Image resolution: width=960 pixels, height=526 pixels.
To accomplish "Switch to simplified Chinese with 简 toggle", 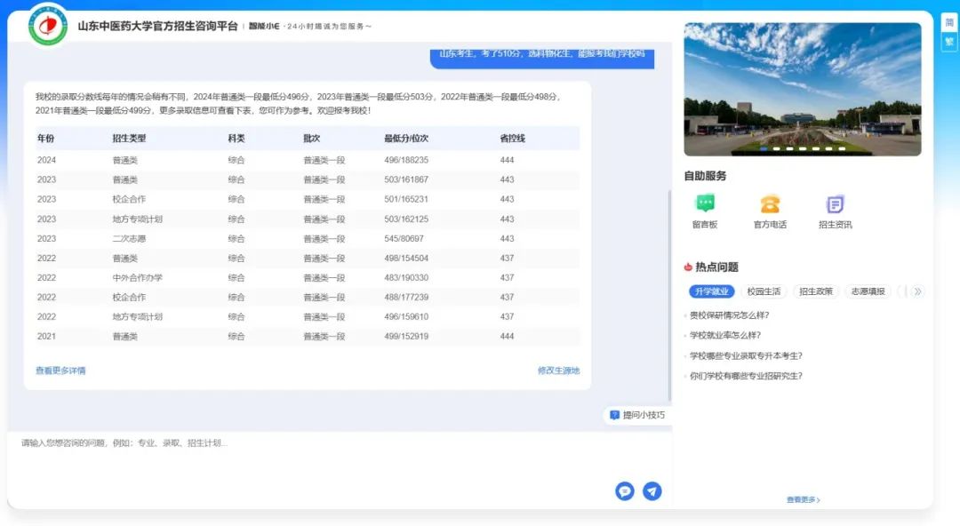I will point(948,23).
